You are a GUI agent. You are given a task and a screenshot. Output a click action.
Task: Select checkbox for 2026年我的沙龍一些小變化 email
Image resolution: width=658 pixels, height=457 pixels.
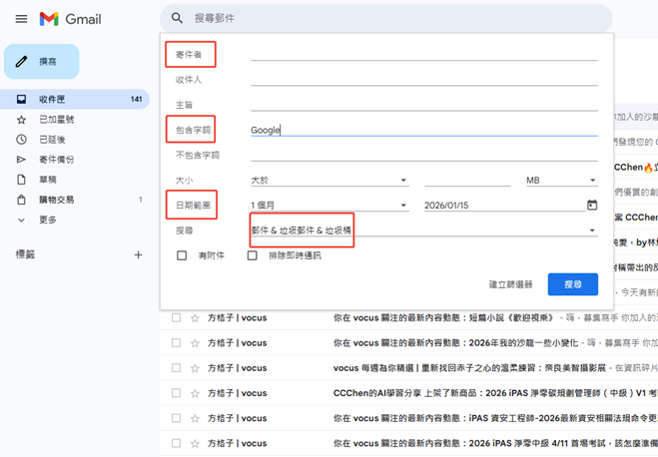click(177, 343)
